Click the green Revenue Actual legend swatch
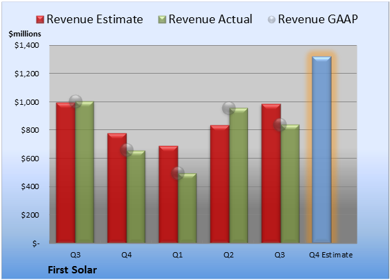 [162, 19]
